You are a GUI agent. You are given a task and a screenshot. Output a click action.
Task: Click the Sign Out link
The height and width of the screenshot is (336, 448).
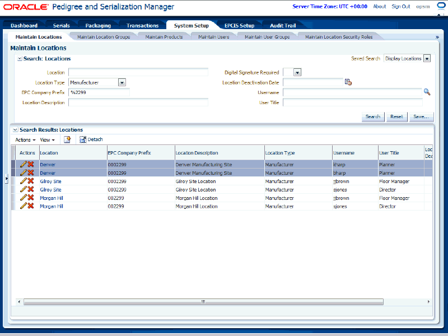(400, 7)
